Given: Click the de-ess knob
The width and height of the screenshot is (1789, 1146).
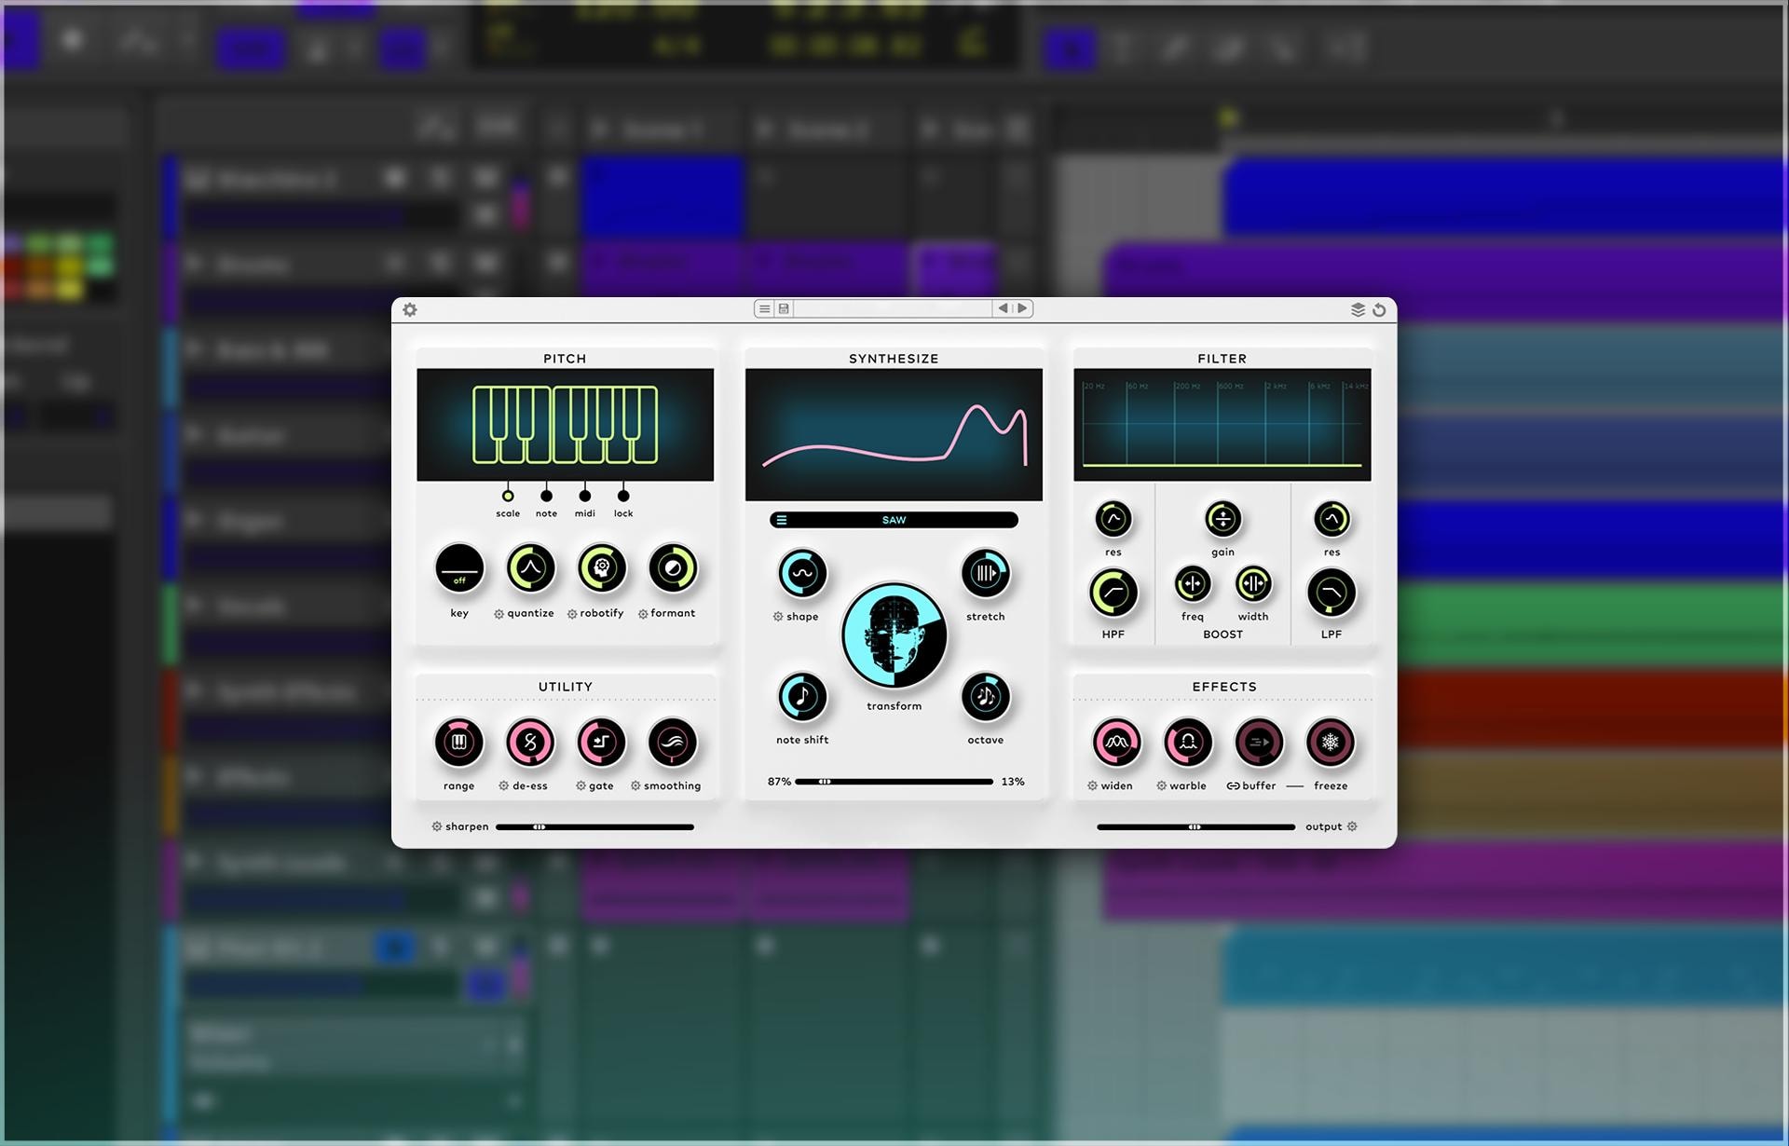Looking at the screenshot, I should point(530,743).
